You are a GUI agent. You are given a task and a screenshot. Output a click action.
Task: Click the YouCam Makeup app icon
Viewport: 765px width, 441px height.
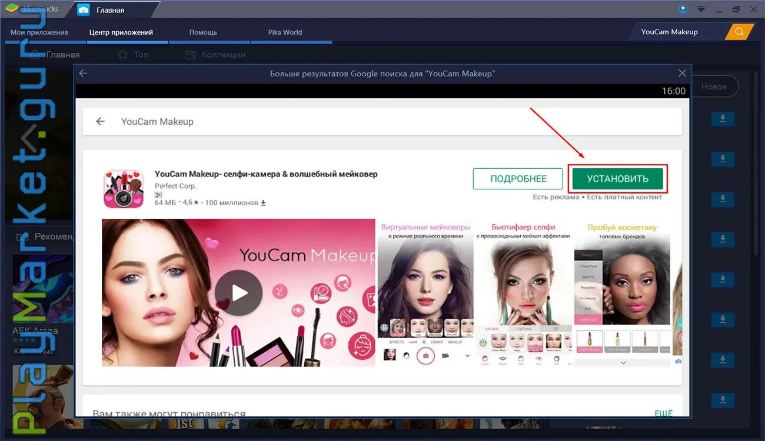(124, 189)
